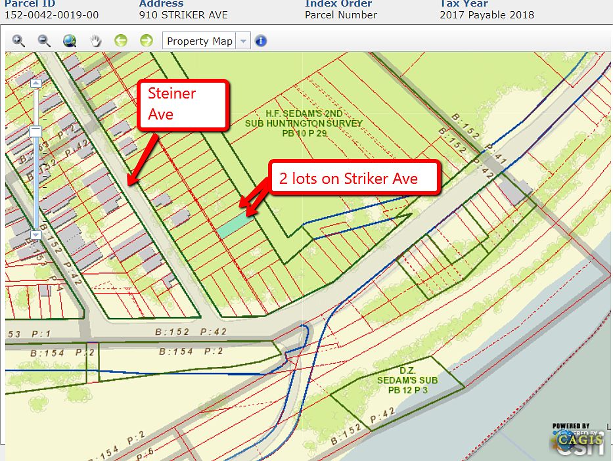Click the Parcel ID column header
This screenshot has width=613, height=461.
(x=30, y=4)
